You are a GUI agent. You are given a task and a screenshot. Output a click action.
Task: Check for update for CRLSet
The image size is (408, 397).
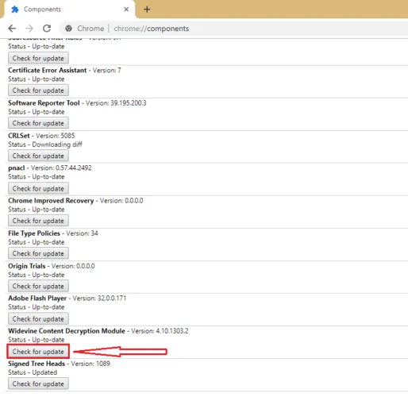pyautogui.click(x=38, y=156)
